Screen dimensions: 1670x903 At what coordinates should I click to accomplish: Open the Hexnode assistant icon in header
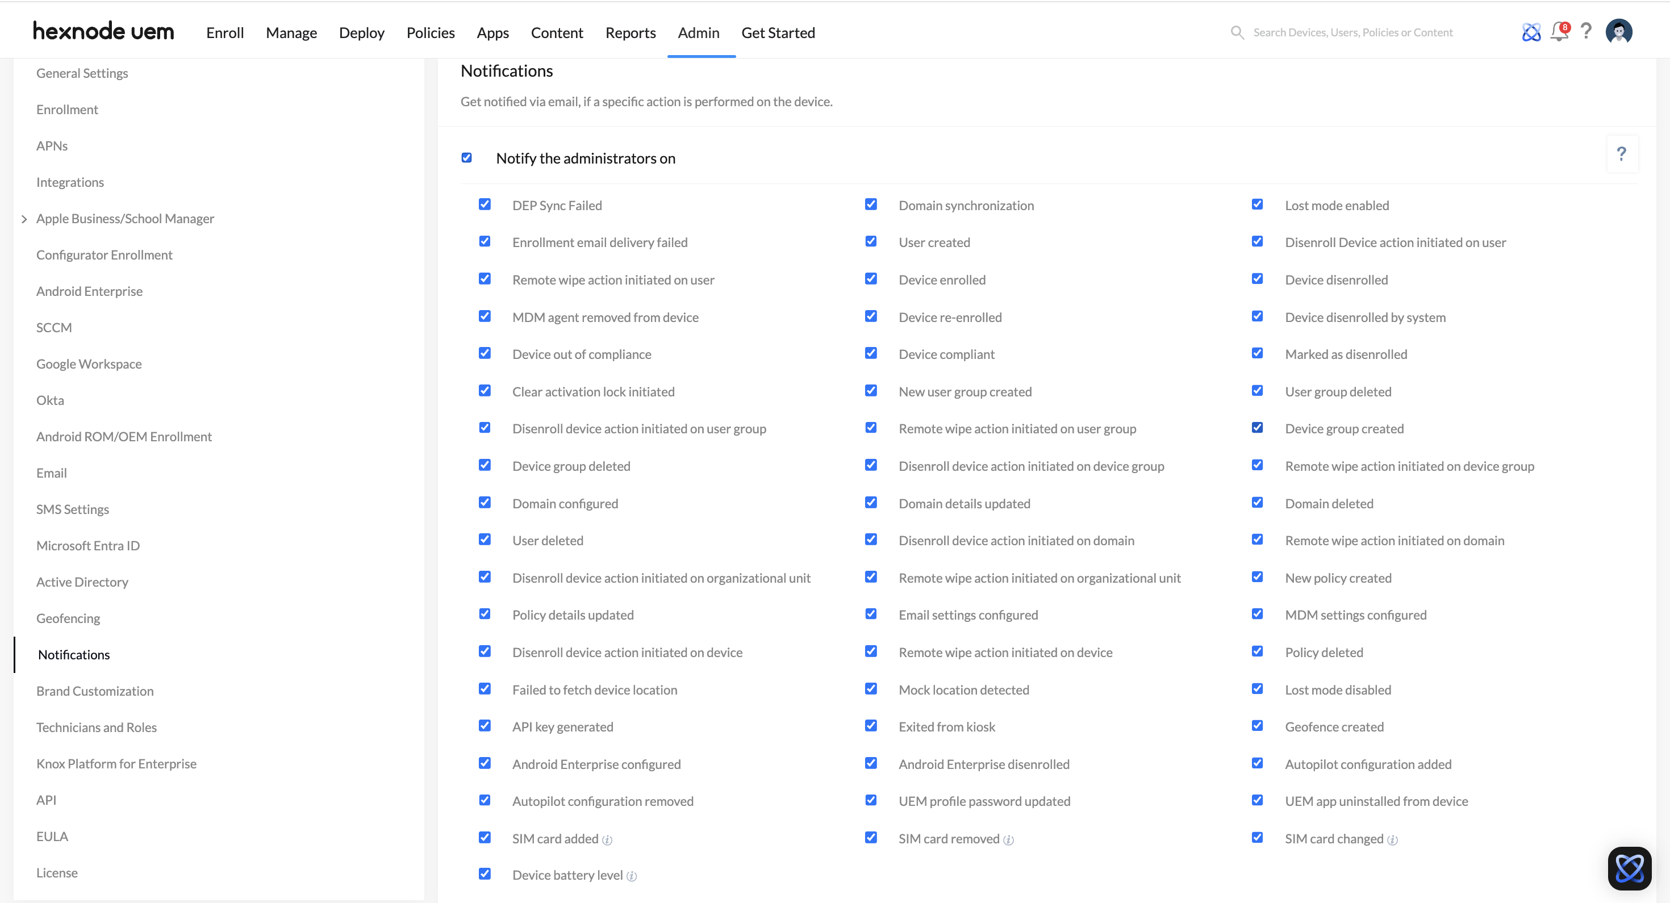coord(1531,32)
